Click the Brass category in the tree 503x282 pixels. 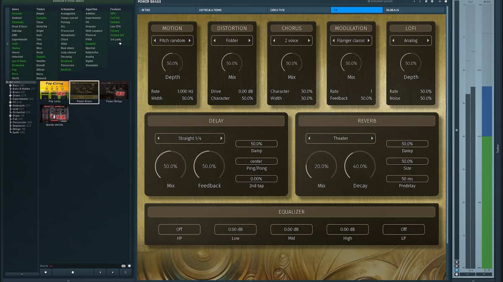[x=16, y=92]
